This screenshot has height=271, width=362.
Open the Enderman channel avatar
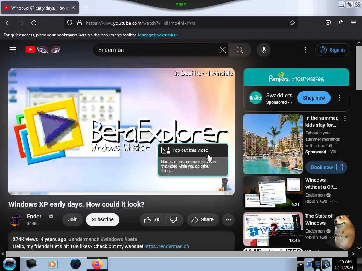click(16, 220)
